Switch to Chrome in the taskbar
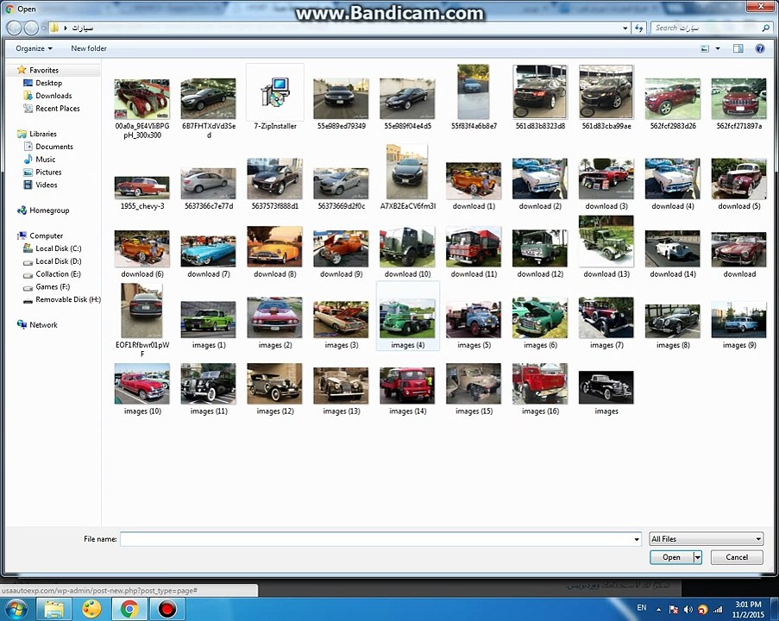The image size is (779, 621). [x=129, y=609]
